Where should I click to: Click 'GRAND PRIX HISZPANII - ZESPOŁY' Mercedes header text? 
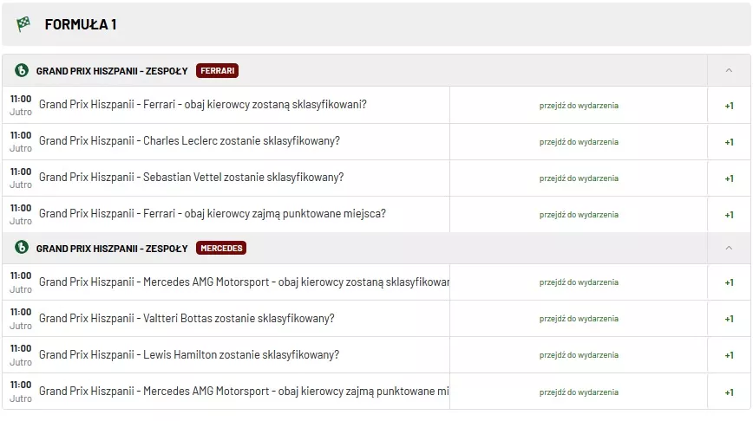click(112, 249)
